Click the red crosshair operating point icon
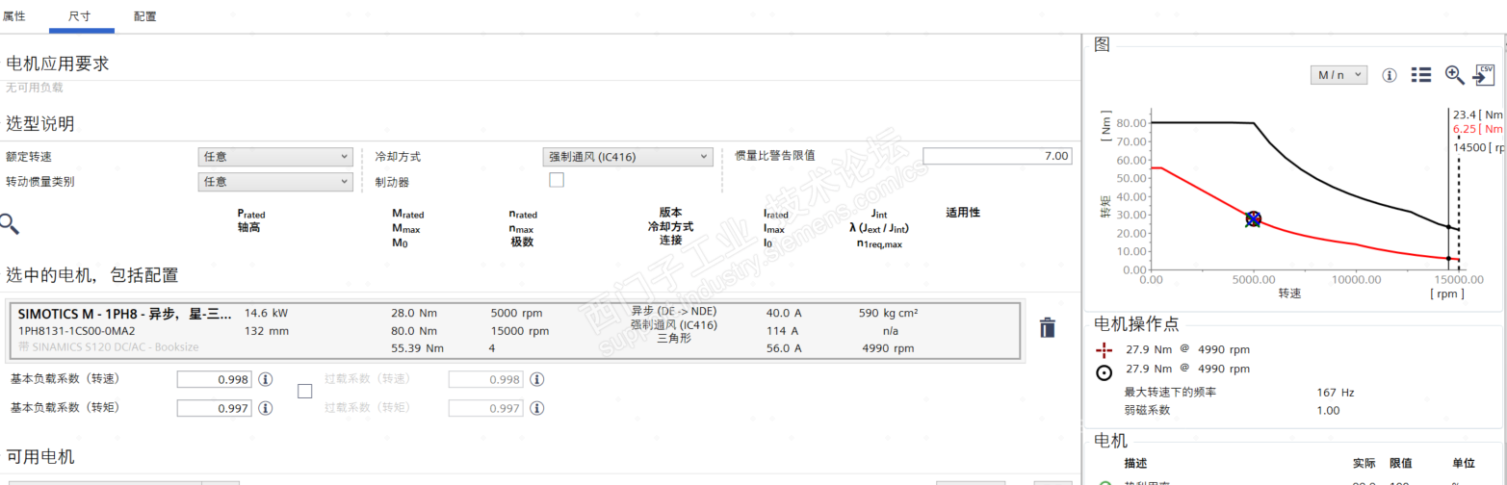The image size is (1507, 485). pyautogui.click(x=1104, y=349)
